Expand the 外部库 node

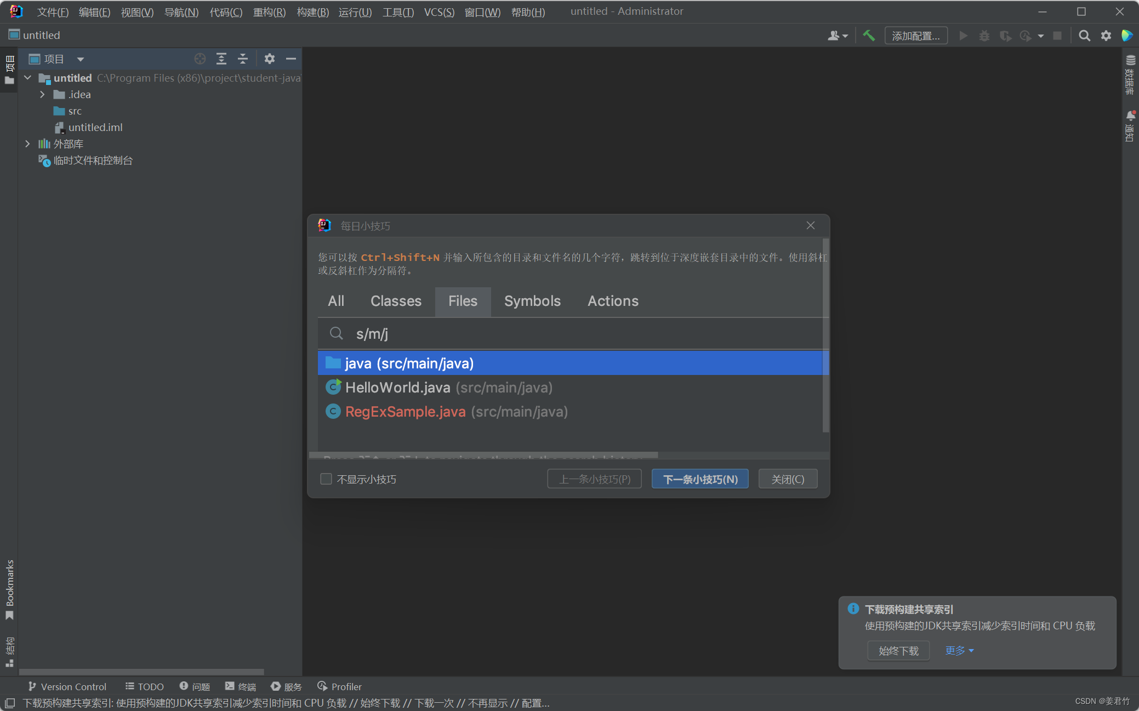[x=28, y=144]
